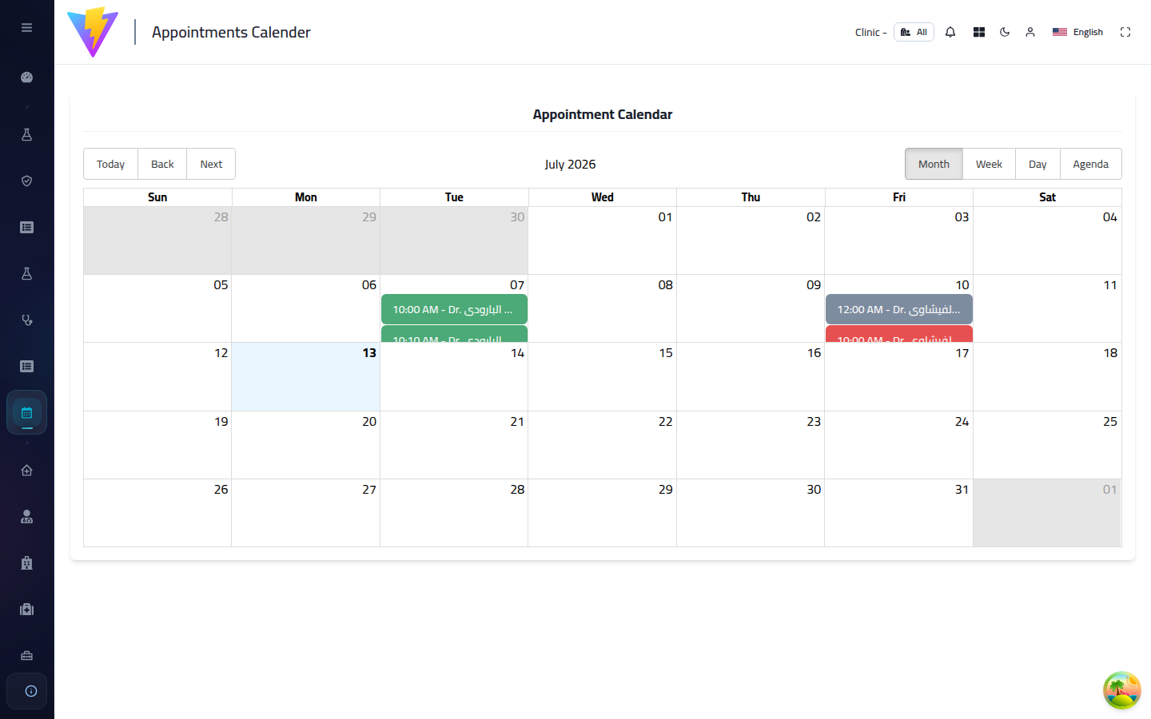Switch to Agenda view
1151x719 pixels.
pyautogui.click(x=1090, y=164)
